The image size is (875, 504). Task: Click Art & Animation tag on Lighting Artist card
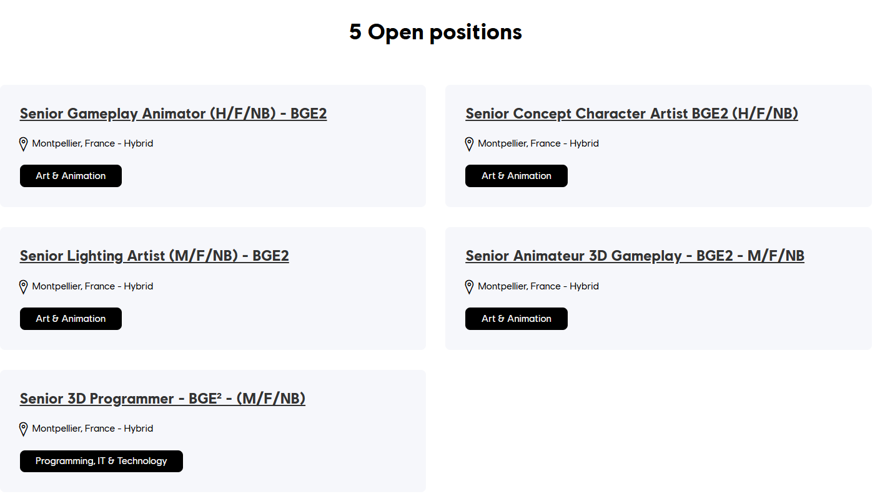pos(71,319)
